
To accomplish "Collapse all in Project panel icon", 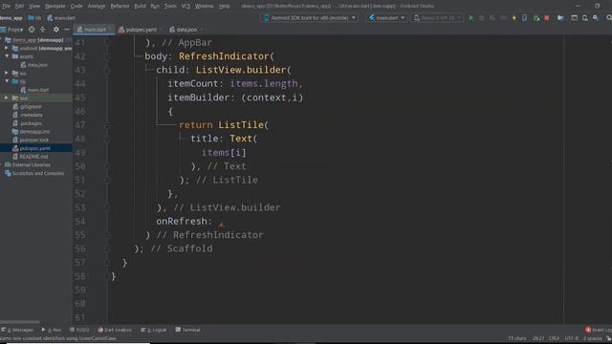I will [42, 30].
